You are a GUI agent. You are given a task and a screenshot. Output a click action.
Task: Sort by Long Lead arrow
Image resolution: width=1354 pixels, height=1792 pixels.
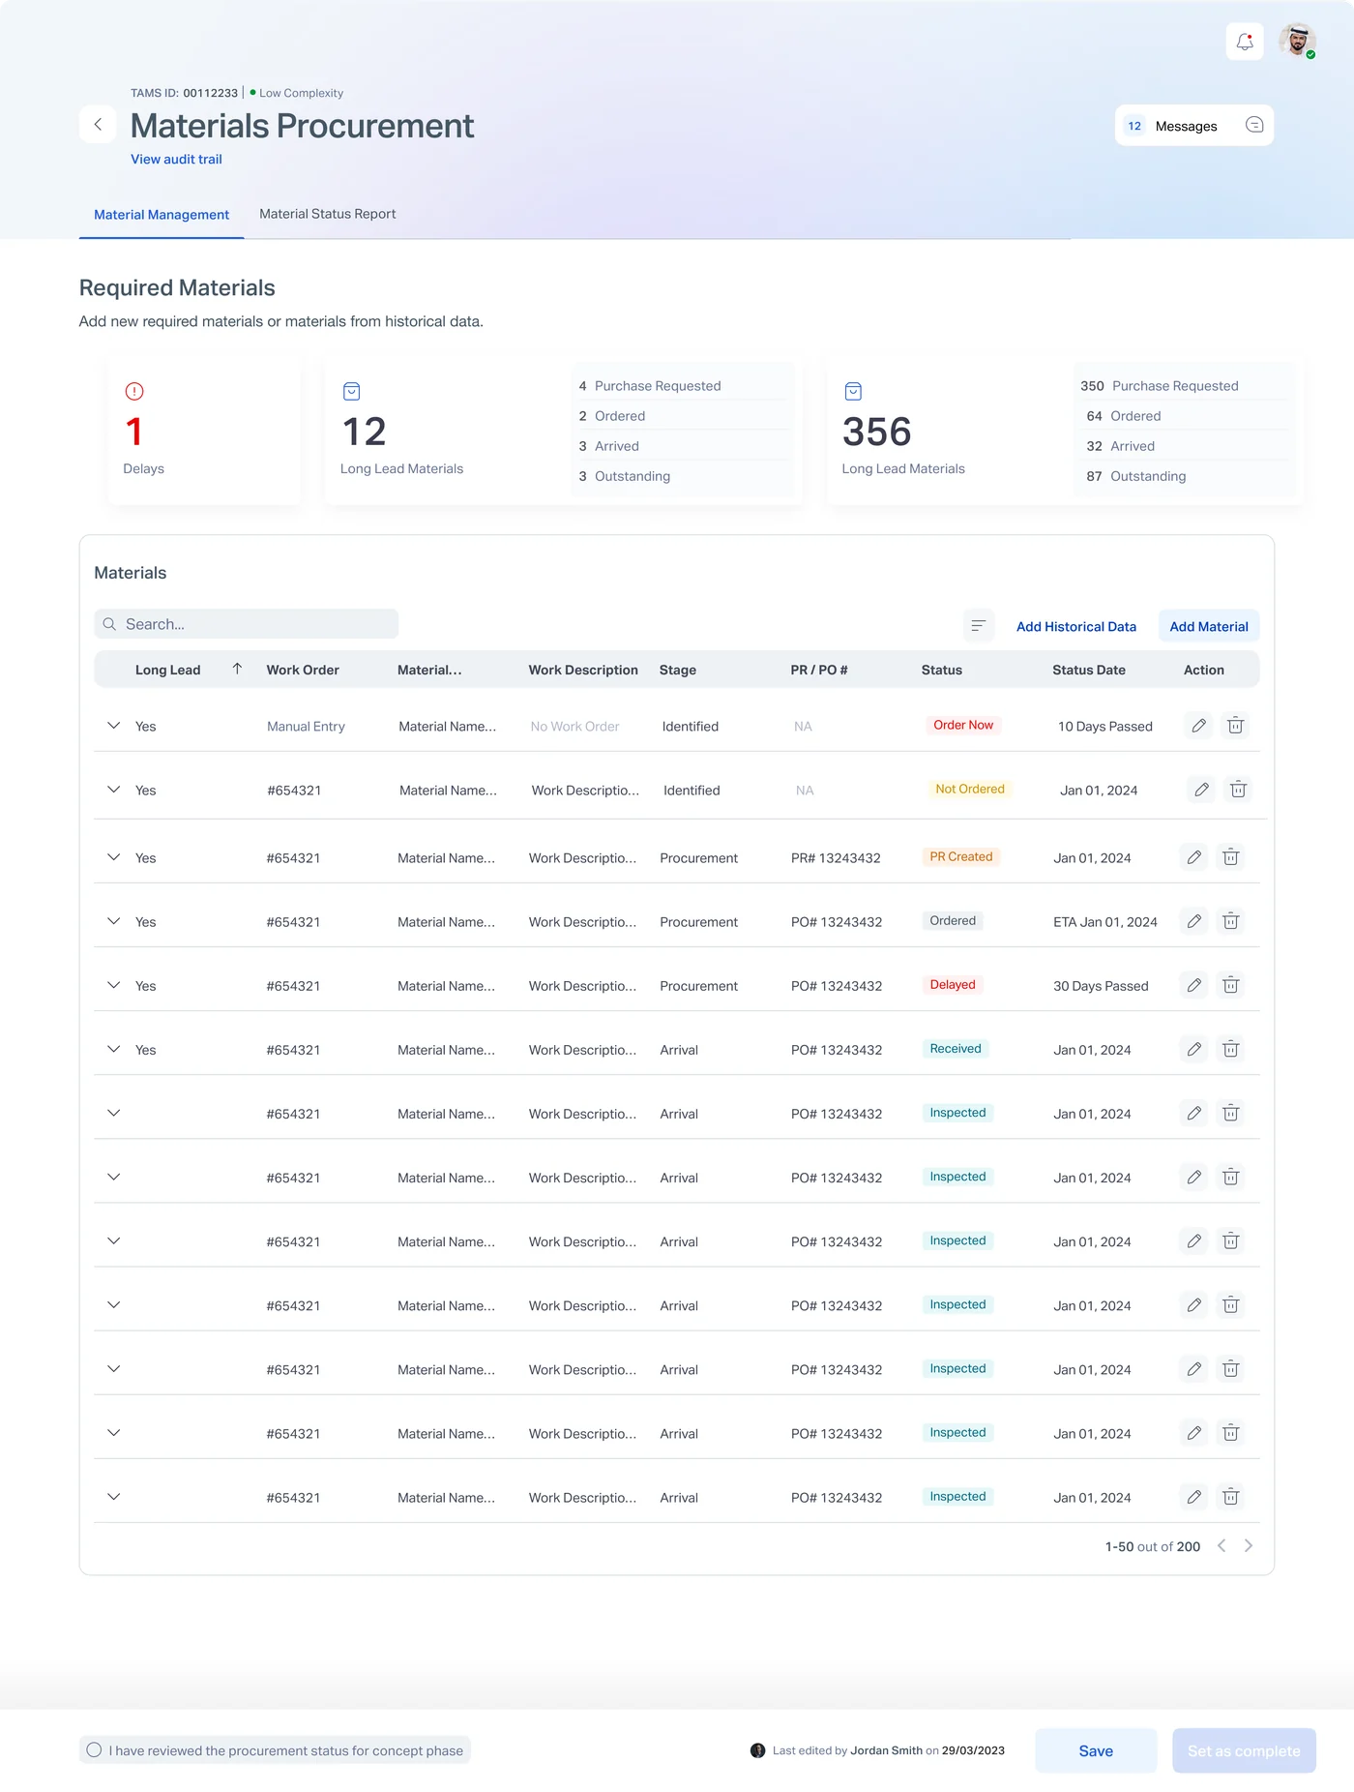pos(237,669)
